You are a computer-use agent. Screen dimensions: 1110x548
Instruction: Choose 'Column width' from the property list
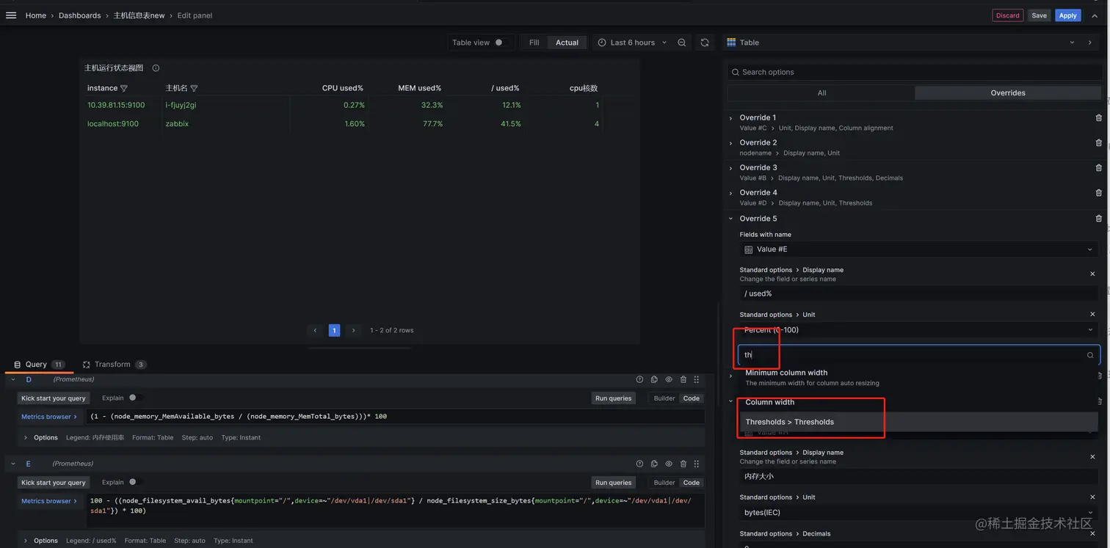click(918, 402)
